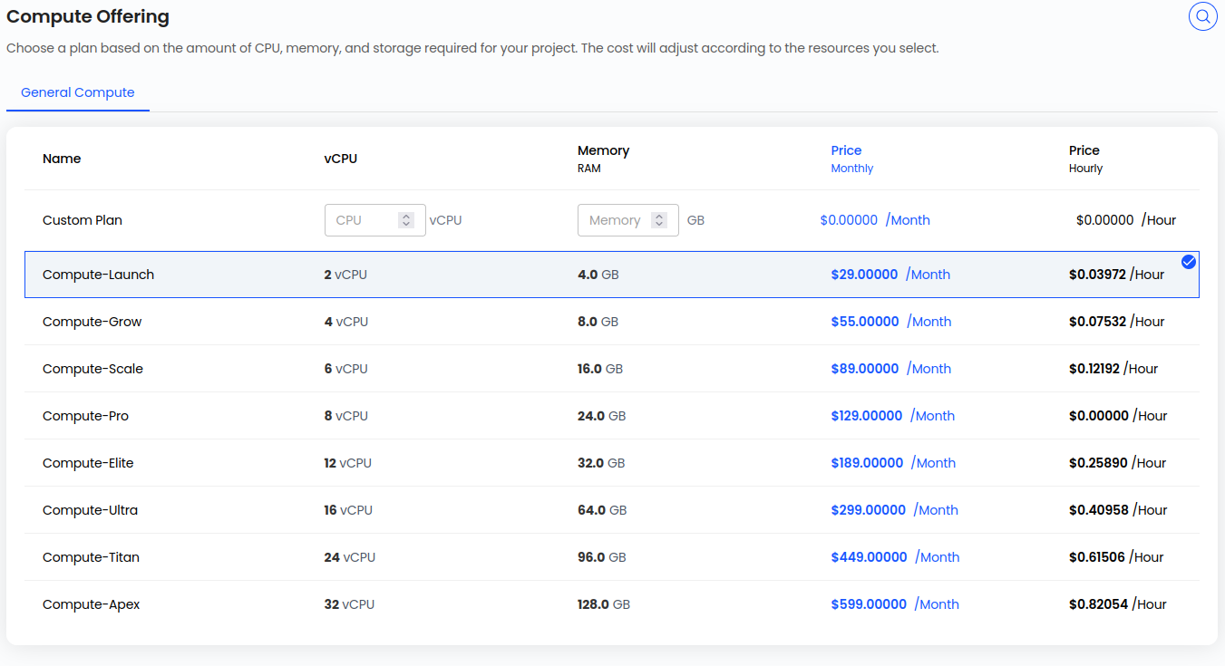The image size is (1225, 666).
Task: Click the $599.00000 monthly price
Action: click(869, 604)
